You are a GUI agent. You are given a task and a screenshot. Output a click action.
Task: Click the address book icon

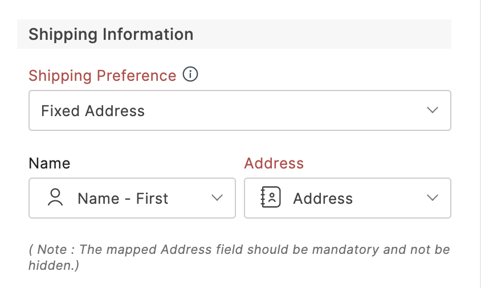point(271,198)
